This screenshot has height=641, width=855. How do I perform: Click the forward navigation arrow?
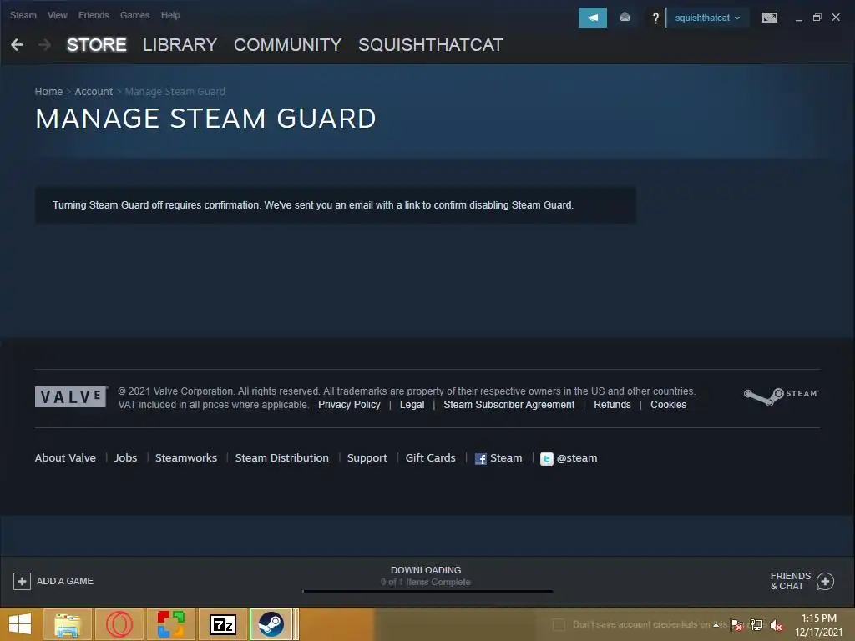45,45
